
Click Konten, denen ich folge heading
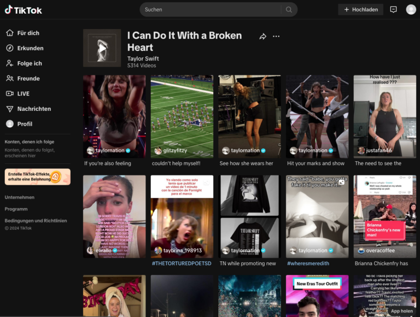click(30, 142)
